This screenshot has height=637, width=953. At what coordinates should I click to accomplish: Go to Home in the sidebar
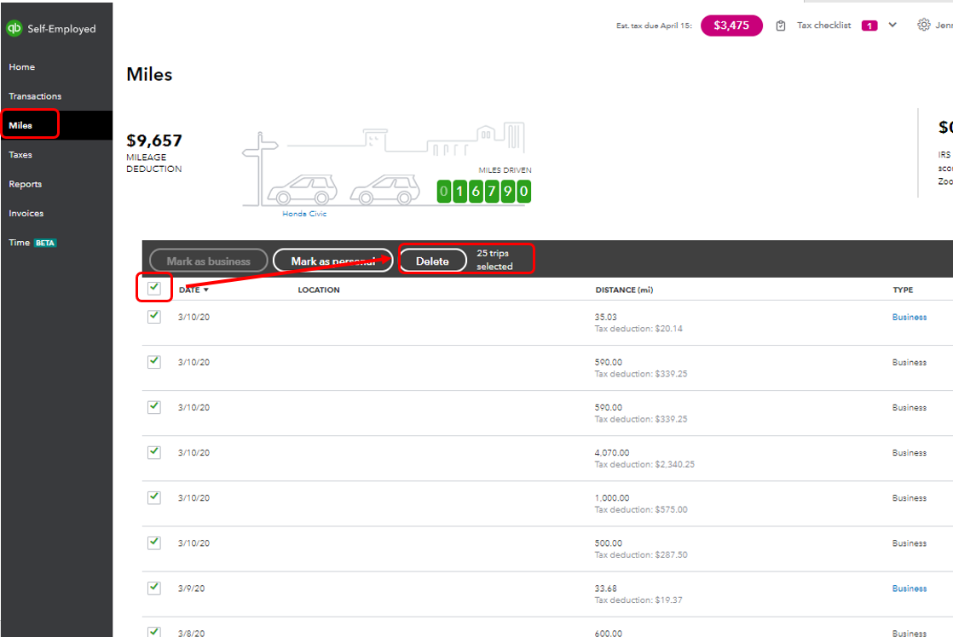22,66
